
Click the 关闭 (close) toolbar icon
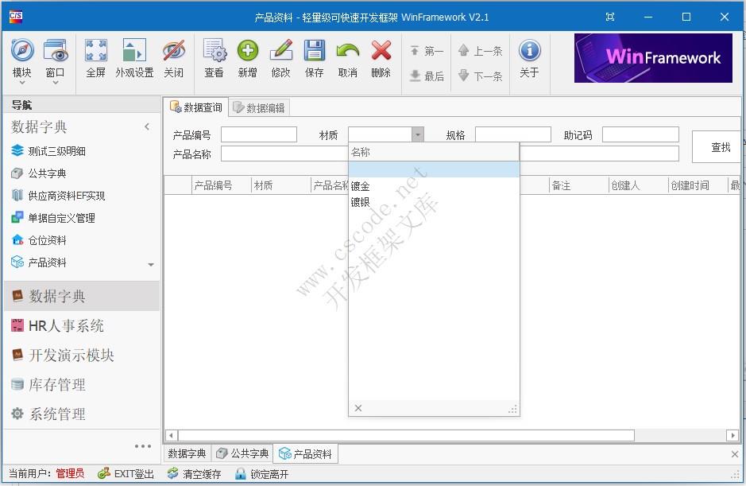[174, 57]
